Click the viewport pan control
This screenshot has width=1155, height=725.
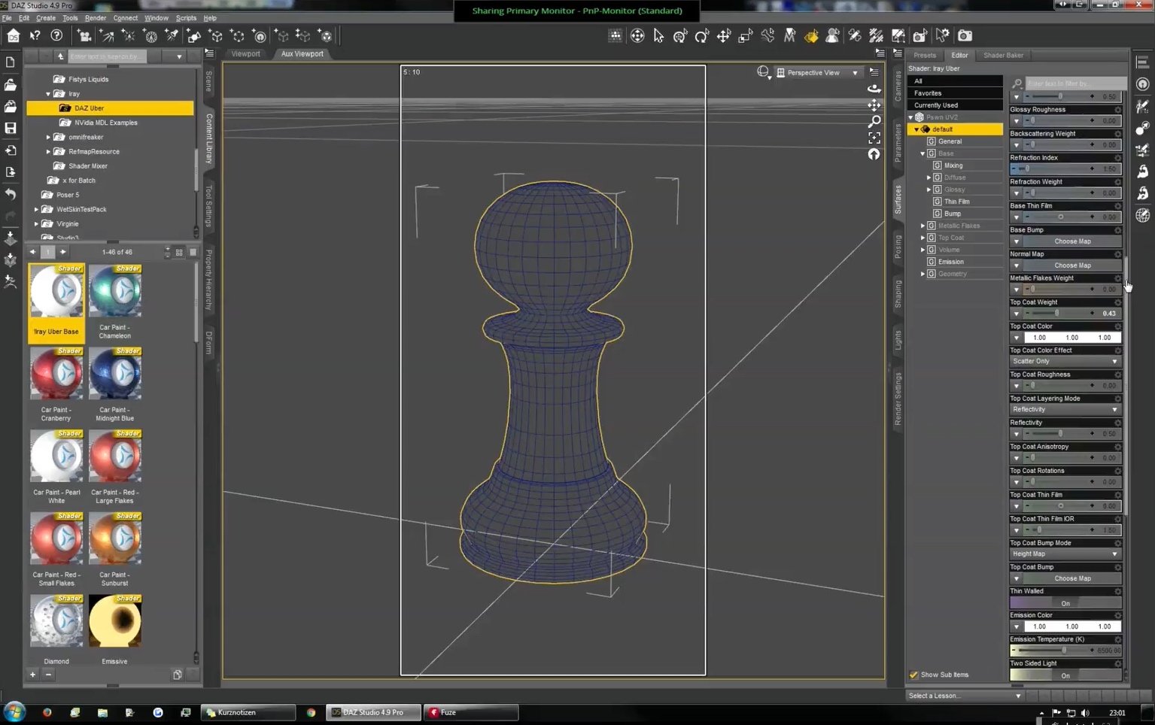874,105
